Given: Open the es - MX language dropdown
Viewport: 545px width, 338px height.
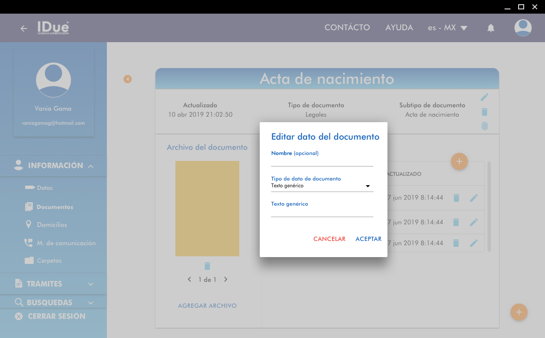Looking at the screenshot, I should 447,28.
